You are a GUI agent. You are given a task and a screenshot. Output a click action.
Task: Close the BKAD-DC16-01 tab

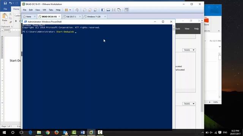(59, 17)
